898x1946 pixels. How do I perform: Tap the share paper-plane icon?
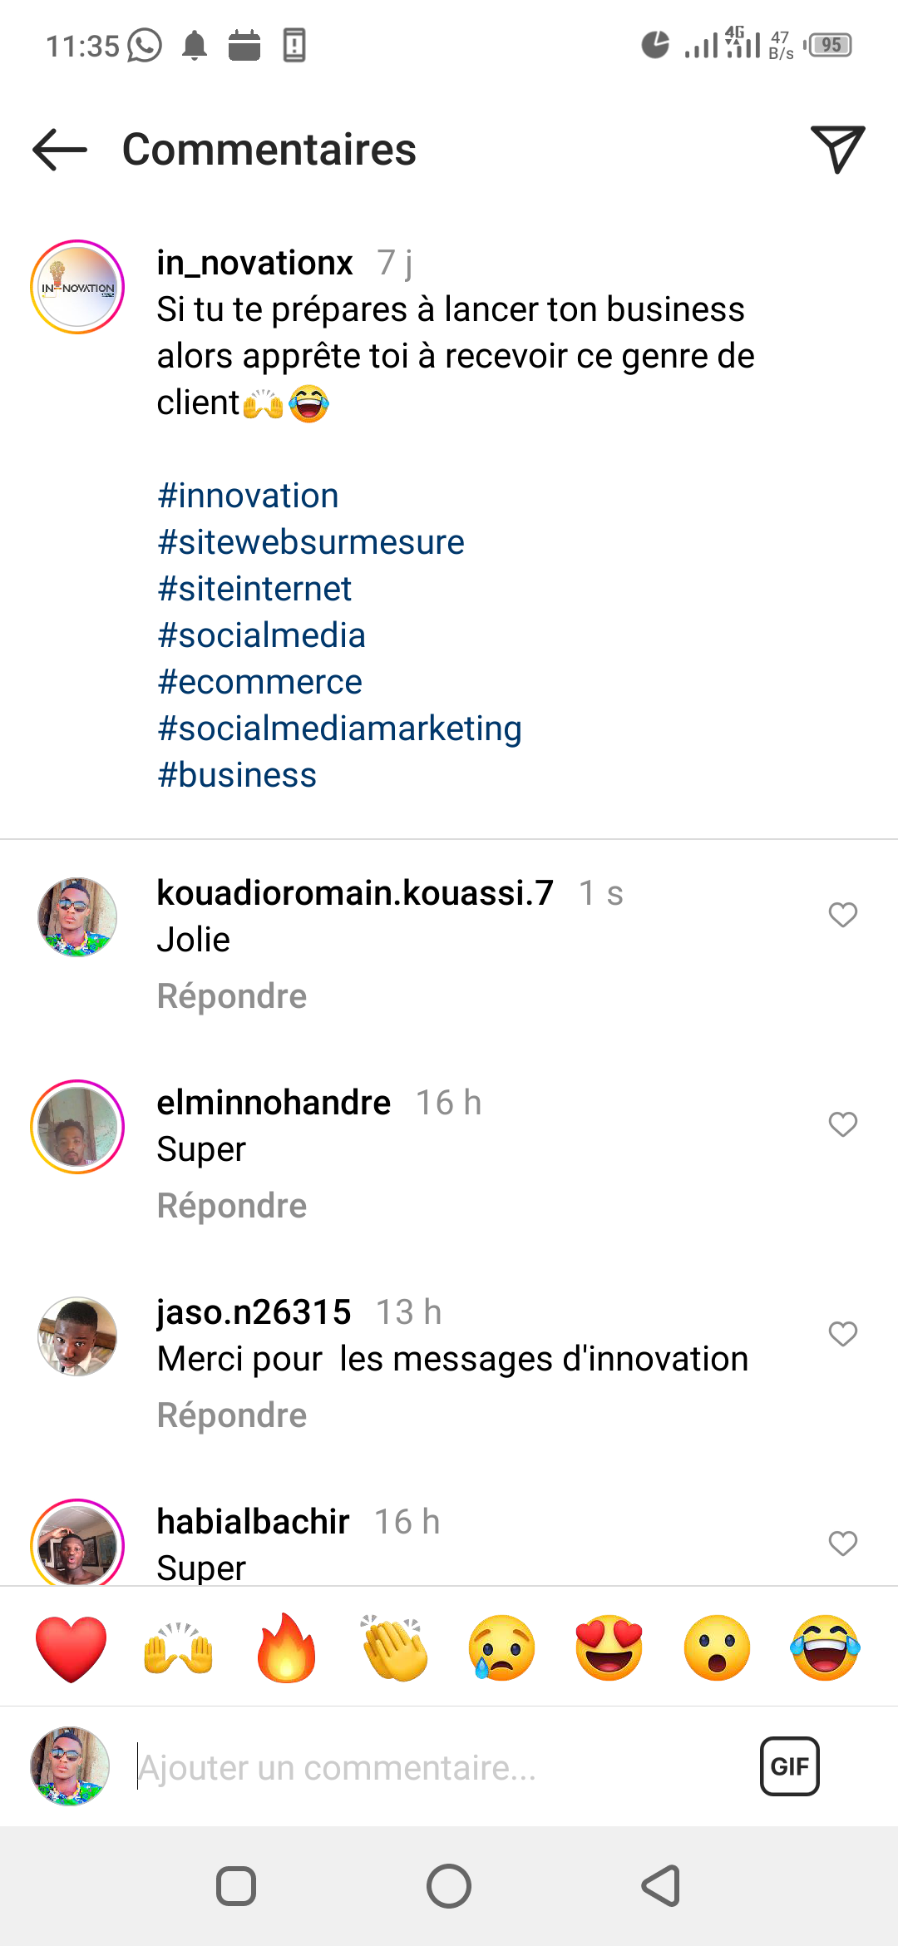coord(837,150)
